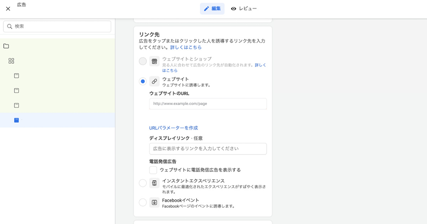The image size is (427, 224).
Task: Select the ウェブサイトとショップ radio button
Action: pyautogui.click(x=143, y=61)
